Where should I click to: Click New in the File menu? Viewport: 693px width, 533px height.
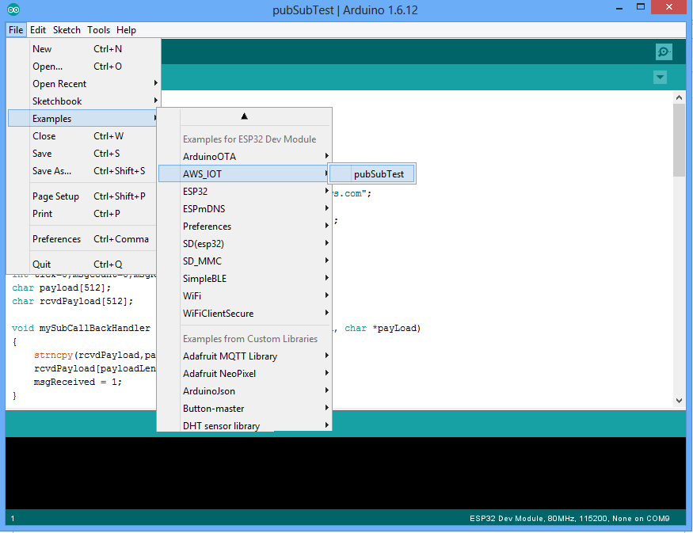pos(43,49)
